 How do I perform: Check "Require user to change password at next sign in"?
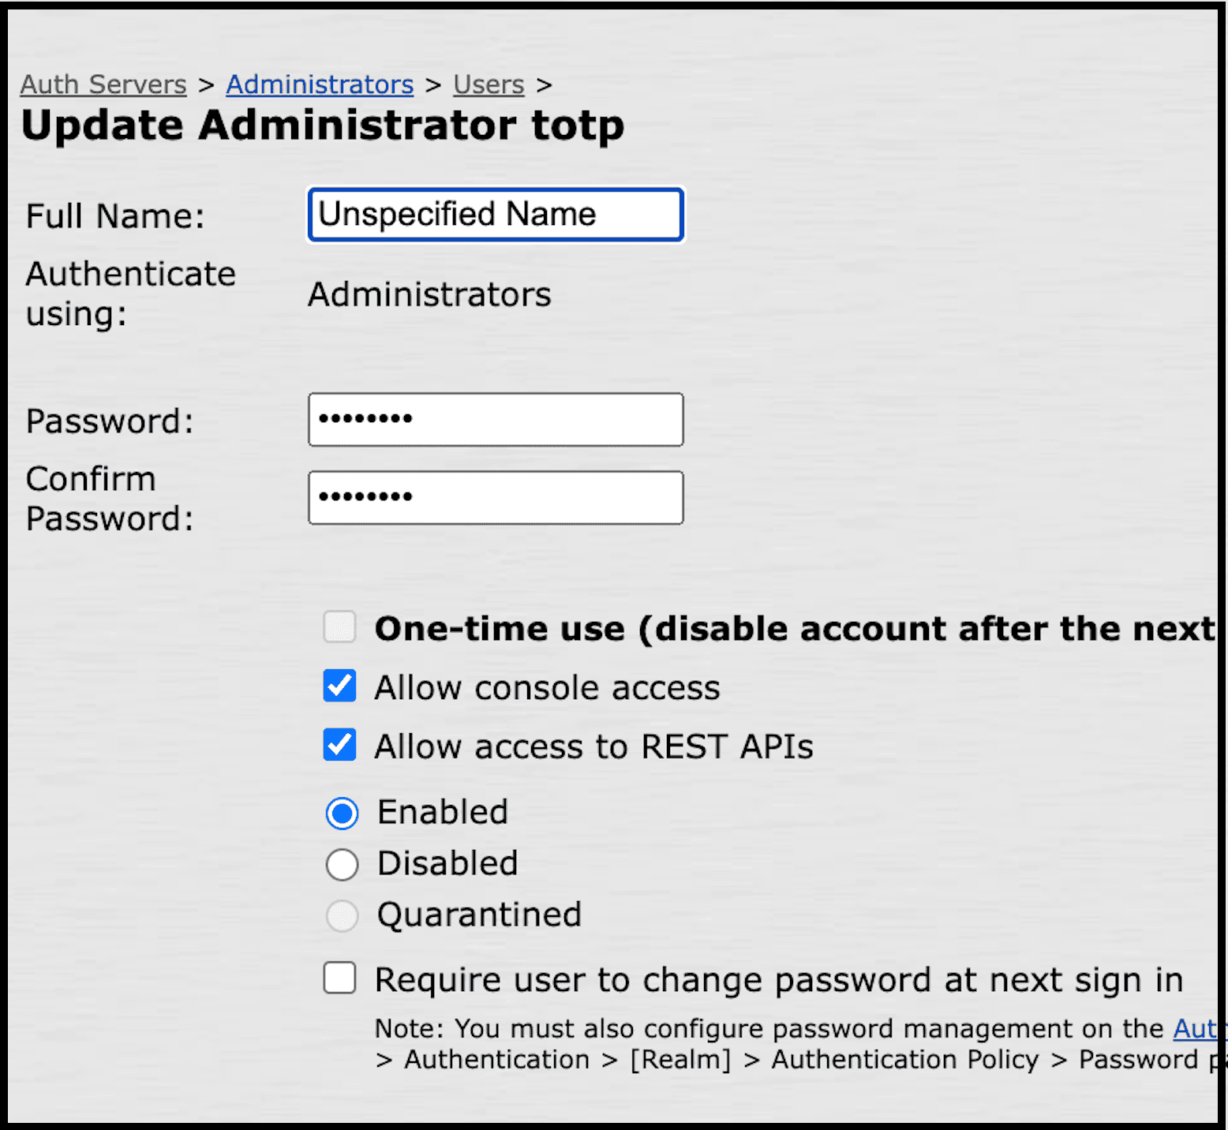pos(339,978)
